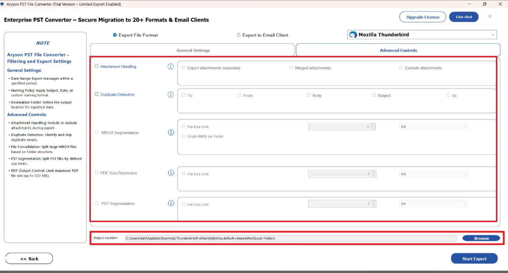Click the Upgrade License button
This screenshot has width=508, height=273.
[423, 17]
